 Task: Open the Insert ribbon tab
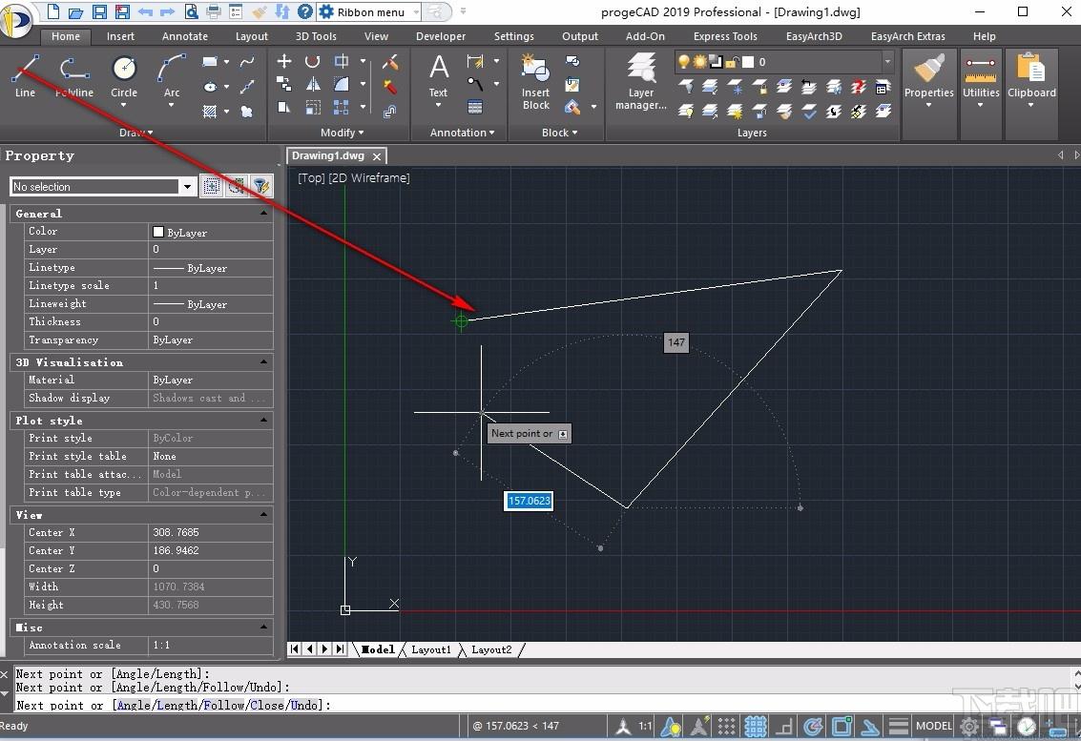tap(120, 36)
